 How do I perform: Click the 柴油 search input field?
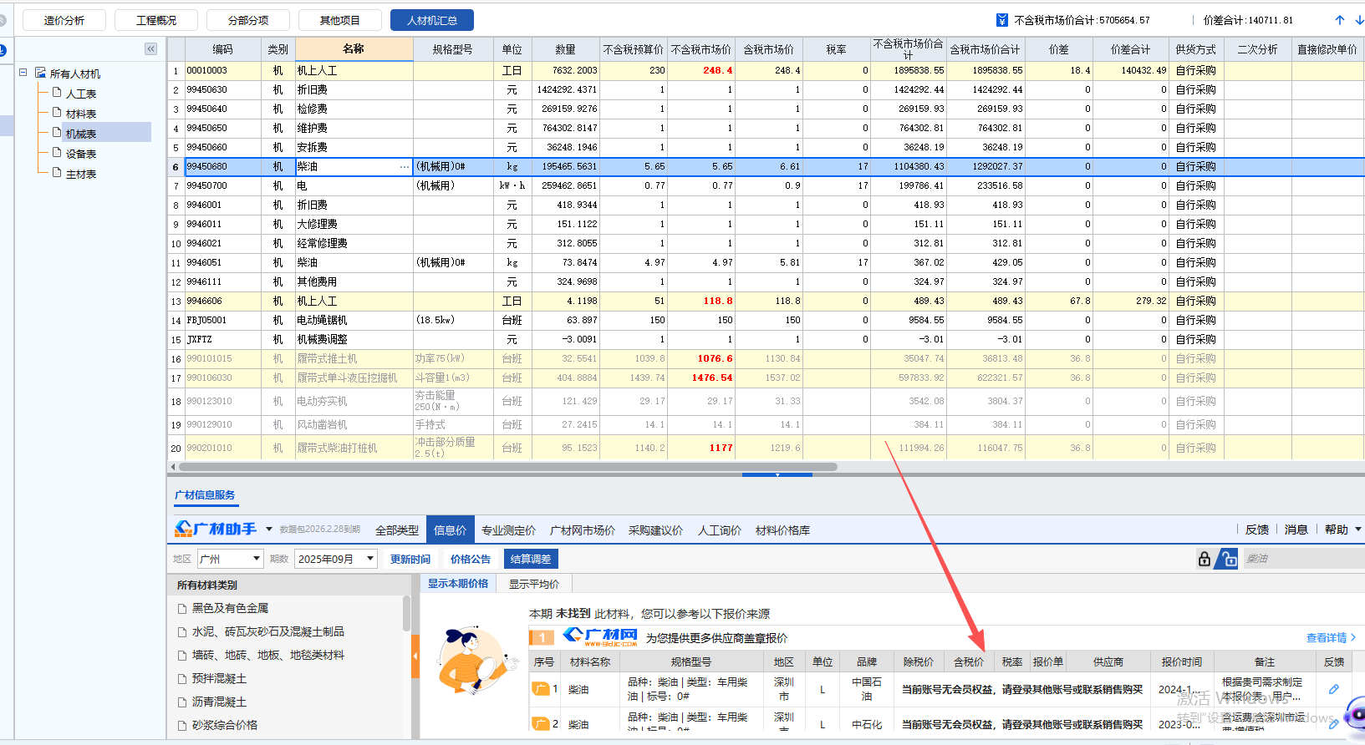tap(1304, 559)
